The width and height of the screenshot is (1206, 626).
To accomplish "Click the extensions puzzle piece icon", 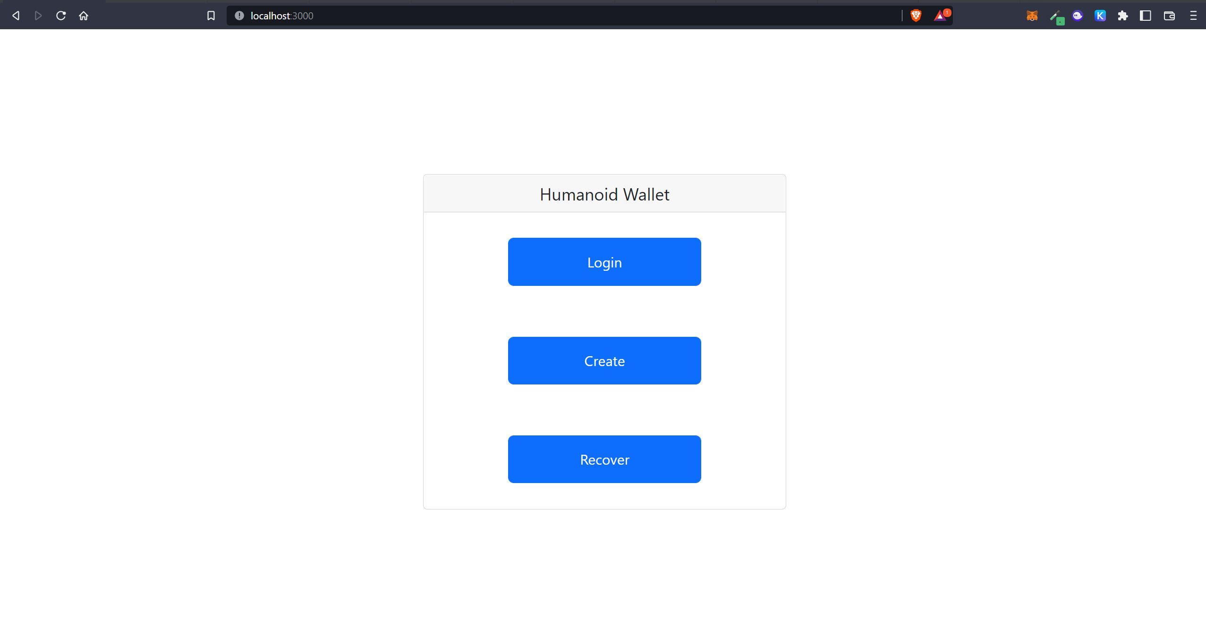I will (1123, 15).
